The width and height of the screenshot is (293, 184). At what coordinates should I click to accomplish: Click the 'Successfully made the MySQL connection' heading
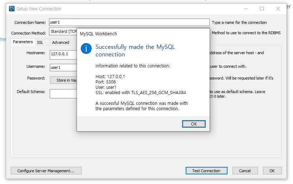[x=135, y=51]
